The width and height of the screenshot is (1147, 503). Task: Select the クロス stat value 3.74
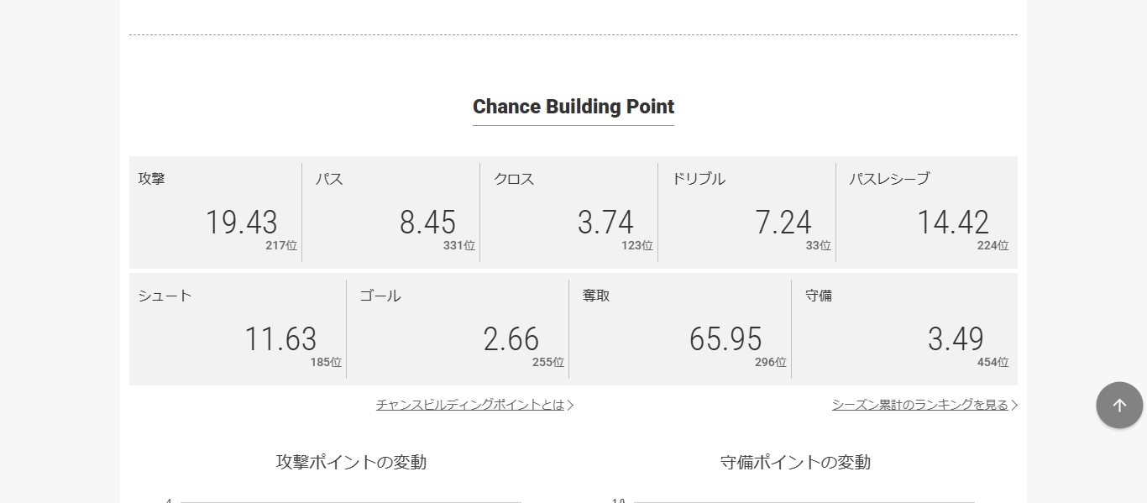coord(605,223)
